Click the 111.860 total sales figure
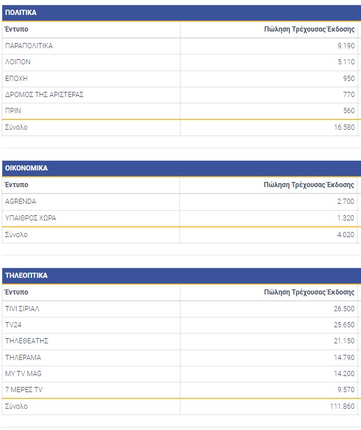This screenshot has height=430, width=361. click(342, 406)
